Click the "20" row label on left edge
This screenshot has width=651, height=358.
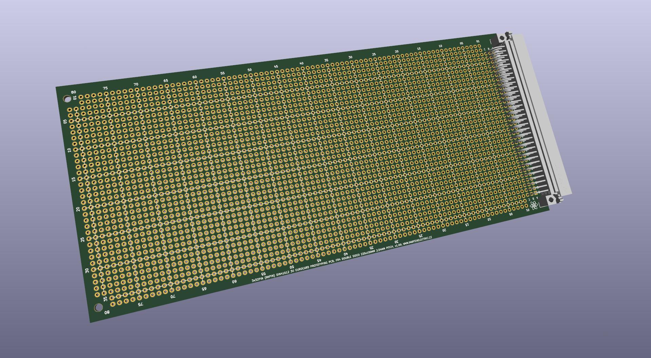(x=78, y=209)
